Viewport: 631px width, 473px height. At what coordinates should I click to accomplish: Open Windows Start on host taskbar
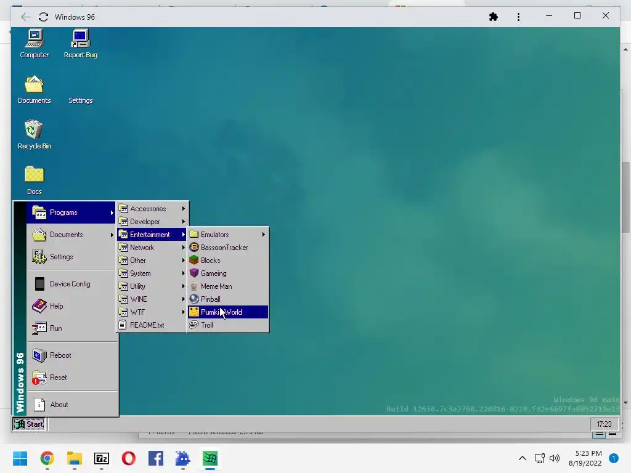[x=20, y=458]
